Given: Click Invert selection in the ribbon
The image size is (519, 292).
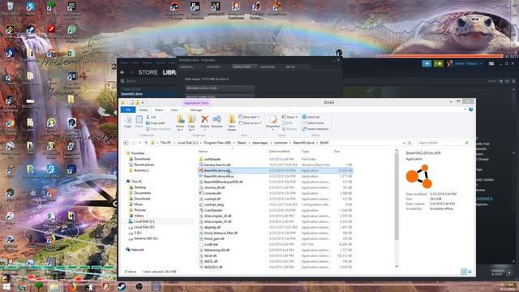Looking at the screenshot, I should [x=315, y=129].
